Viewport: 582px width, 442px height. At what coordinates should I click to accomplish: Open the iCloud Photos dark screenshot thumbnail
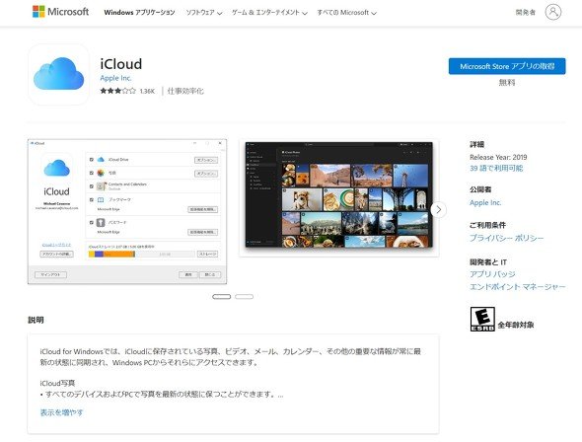coord(339,197)
